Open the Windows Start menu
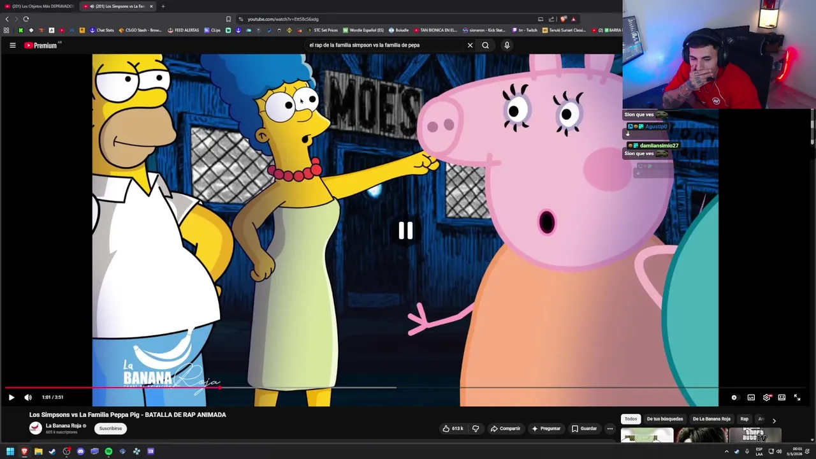Screen dimensions: 816x459 [10, 451]
